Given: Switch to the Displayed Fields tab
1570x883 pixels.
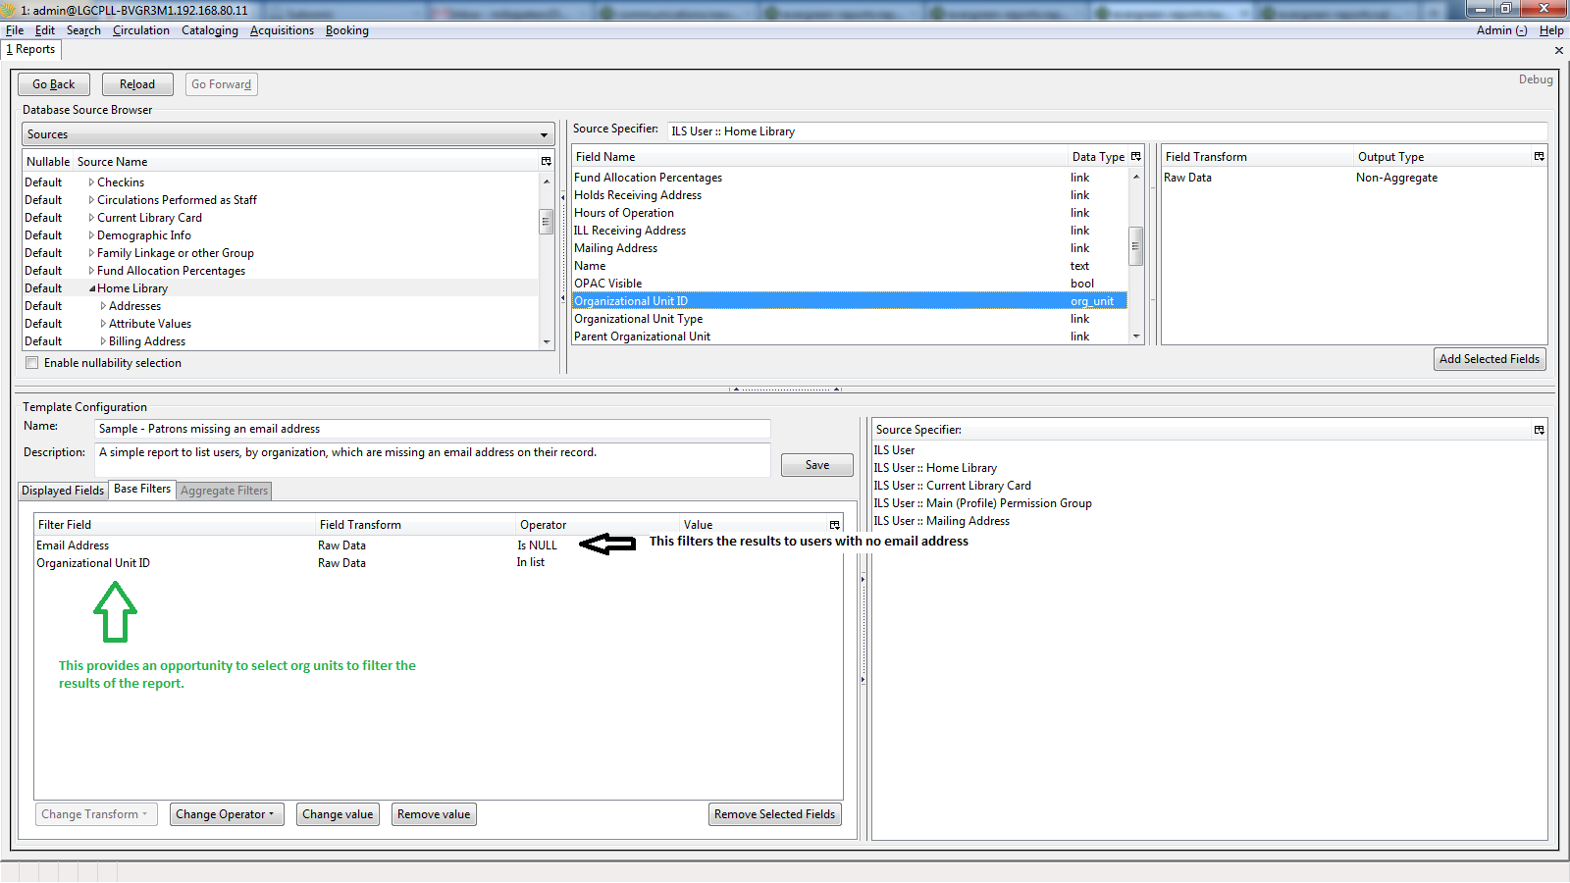Looking at the screenshot, I should [63, 491].
